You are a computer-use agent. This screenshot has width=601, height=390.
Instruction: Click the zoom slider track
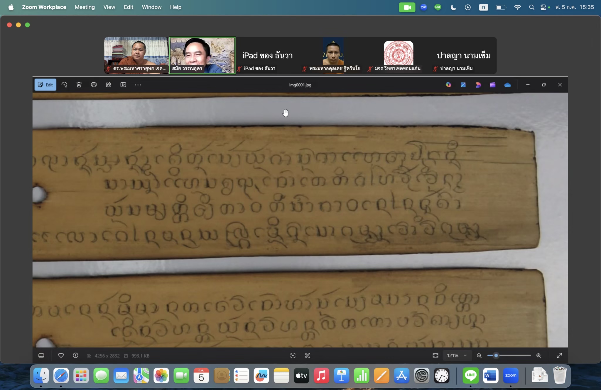tap(514, 355)
